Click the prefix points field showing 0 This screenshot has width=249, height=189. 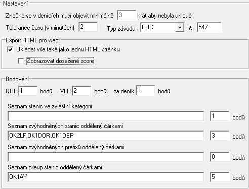click(x=220, y=157)
